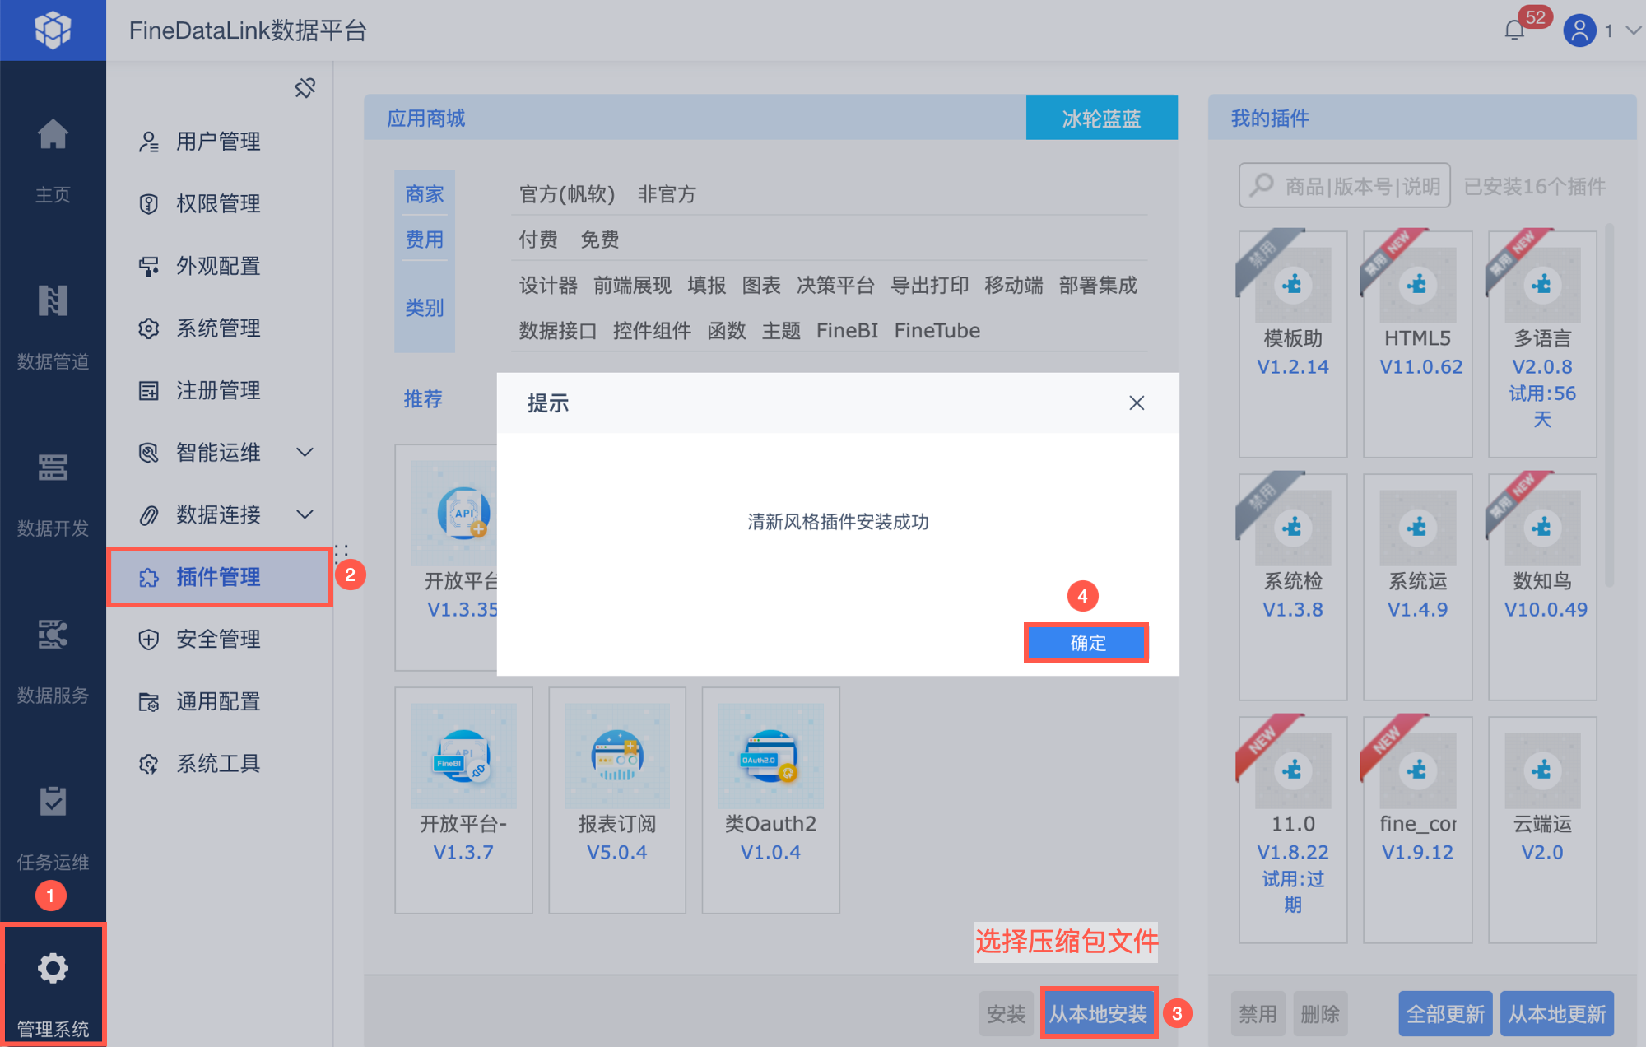Click the 全部更新 button
Screen dimensions: 1646x1047
pyautogui.click(x=1444, y=1014)
